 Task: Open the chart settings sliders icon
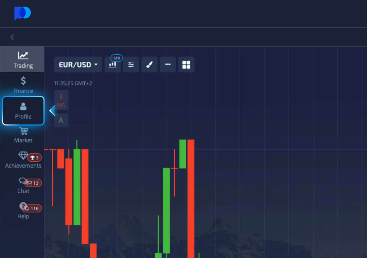click(131, 64)
